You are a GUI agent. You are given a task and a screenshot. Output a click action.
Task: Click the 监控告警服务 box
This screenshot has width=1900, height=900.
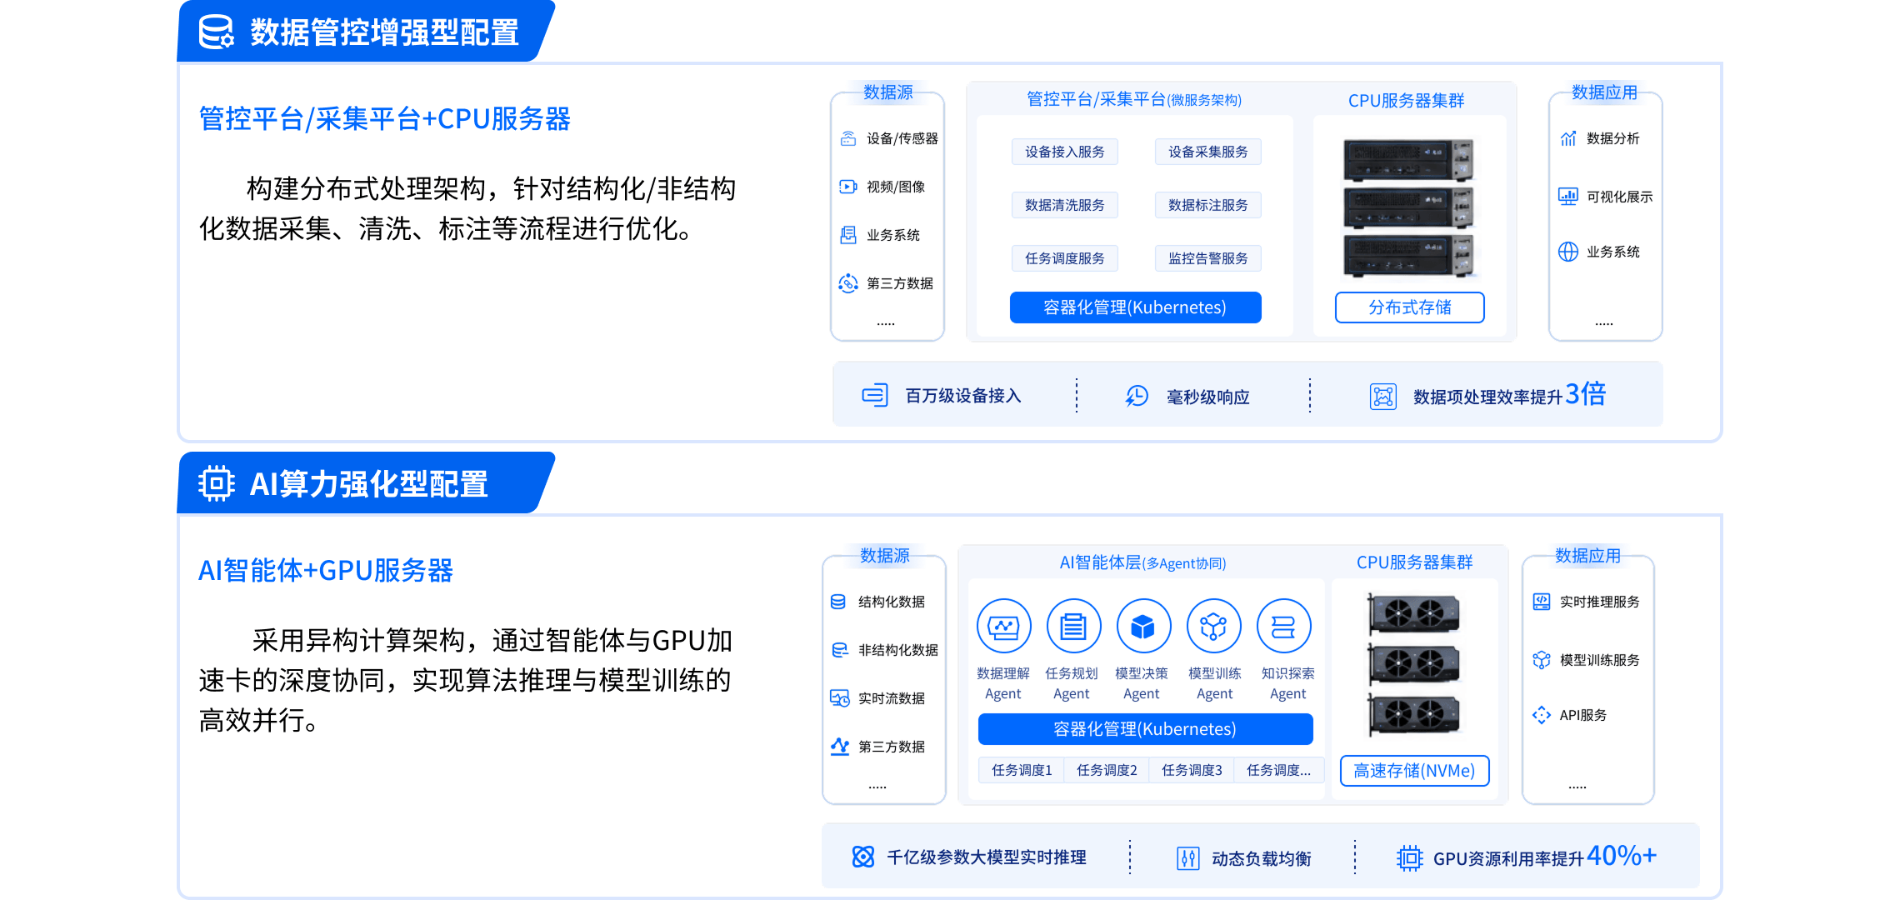click(x=1208, y=258)
